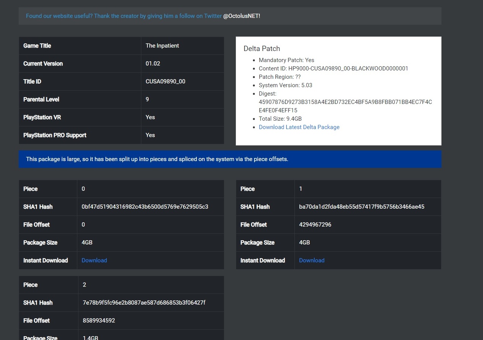Click the blue 'This package is large' notice
Screen dimensions: 483x340
pyautogui.click(x=230, y=159)
